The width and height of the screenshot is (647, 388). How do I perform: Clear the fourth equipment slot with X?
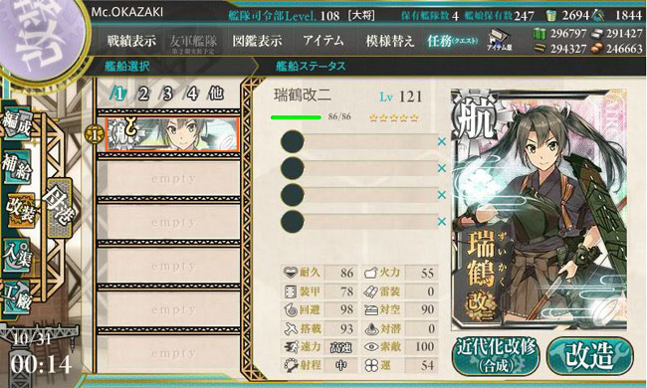pos(442,222)
